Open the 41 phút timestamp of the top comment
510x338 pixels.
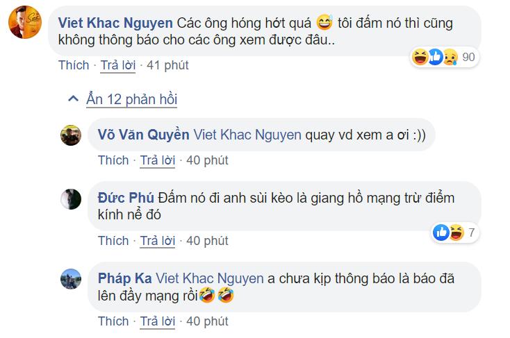point(167,65)
